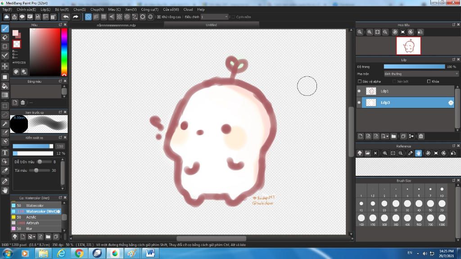Flip the navigator view horizontally
Image resolution: width=461 pixels, height=259 pixels.
tap(420, 32)
